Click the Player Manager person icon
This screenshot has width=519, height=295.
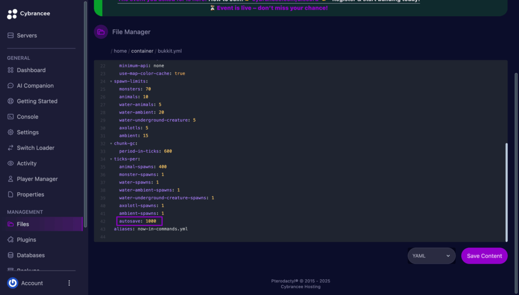(11, 179)
